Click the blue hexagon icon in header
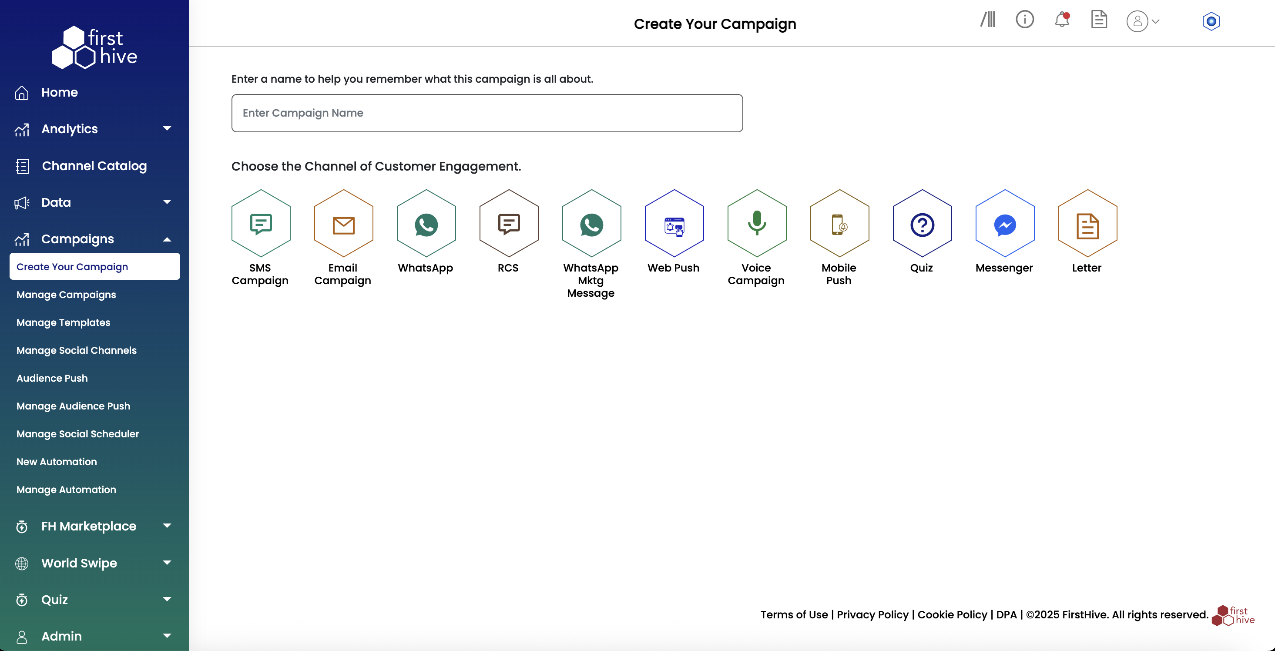The image size is (1275, 651). click(1211, 21)
